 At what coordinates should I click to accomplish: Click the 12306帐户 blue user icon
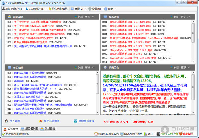pyautogui.click(x=27, y=9)
